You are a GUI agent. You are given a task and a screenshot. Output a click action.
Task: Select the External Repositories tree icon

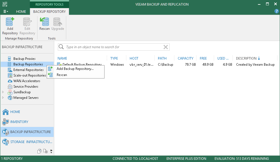point(10,70)
